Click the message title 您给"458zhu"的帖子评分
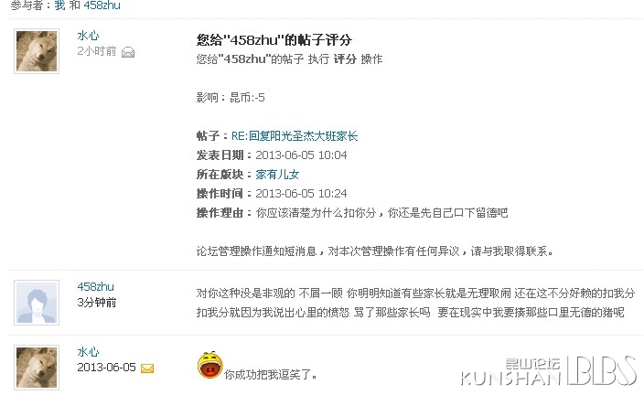644x395 pixels. [274, 40]
